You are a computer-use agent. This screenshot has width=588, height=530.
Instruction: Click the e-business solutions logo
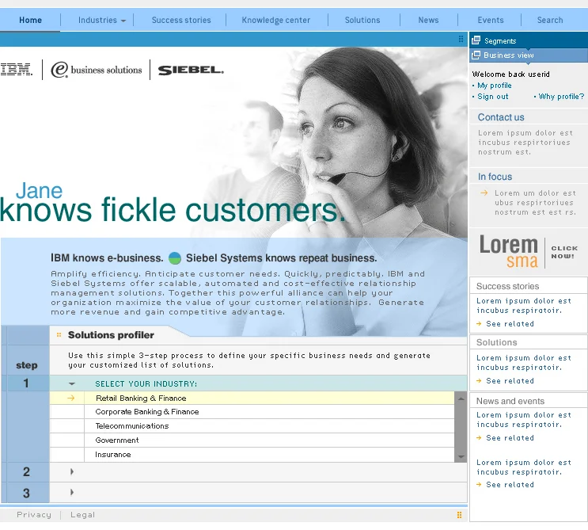(x=97, y=70)
